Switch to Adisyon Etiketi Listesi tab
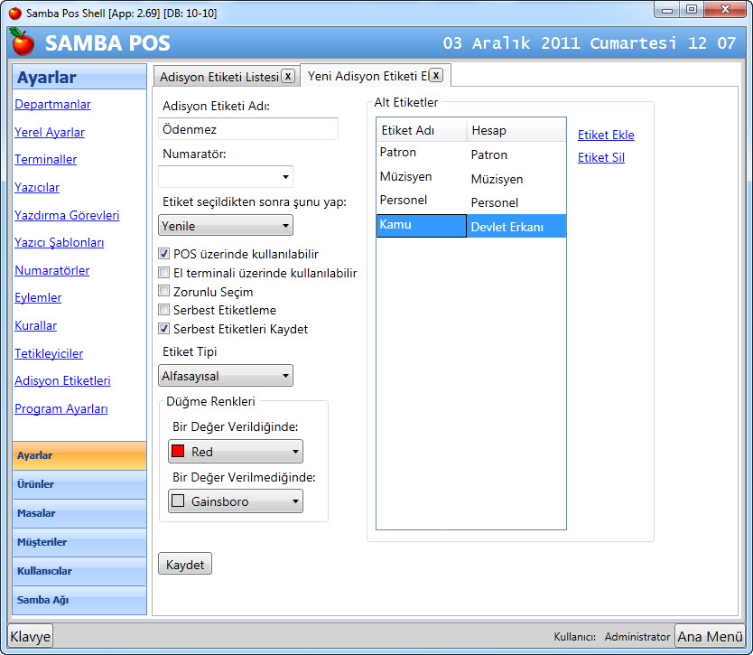 click(x=219, y=77)
